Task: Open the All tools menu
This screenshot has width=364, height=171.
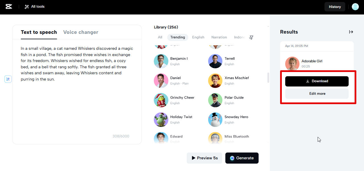Action: pyautogui.click(x=35, y=7)
